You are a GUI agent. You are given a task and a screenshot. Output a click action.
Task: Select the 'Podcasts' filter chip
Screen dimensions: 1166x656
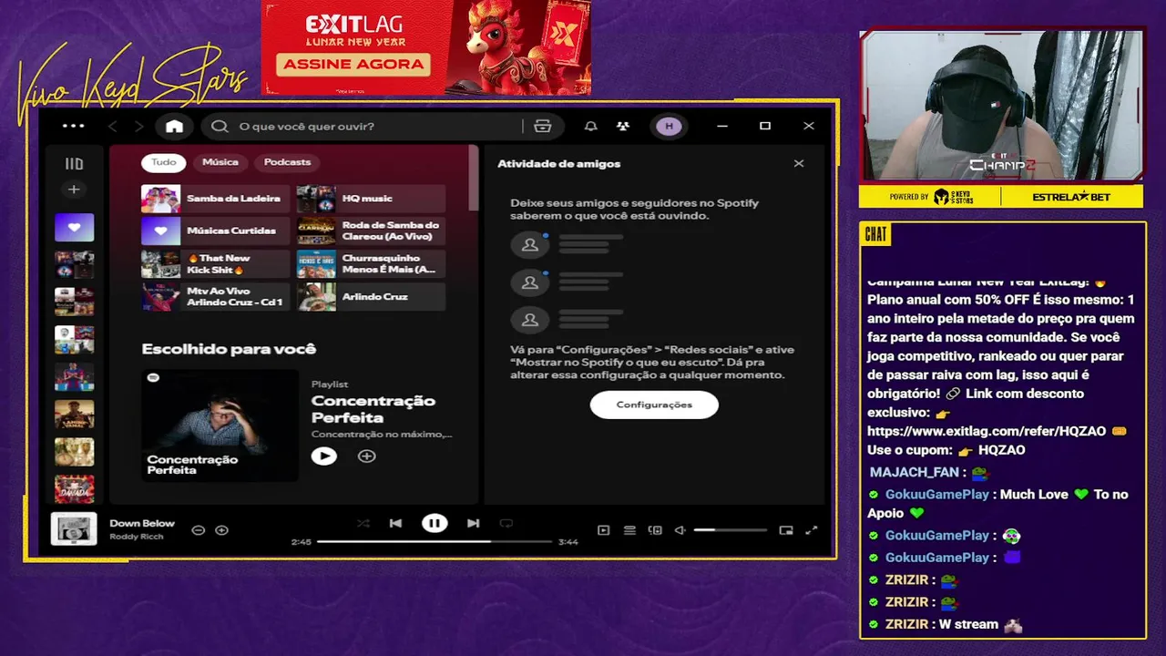point(287,162)
